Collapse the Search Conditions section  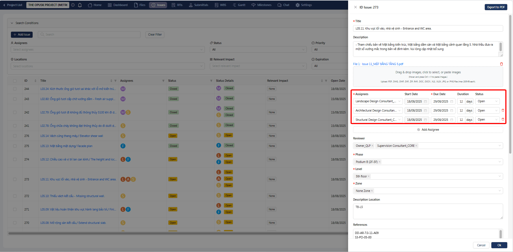12,23
